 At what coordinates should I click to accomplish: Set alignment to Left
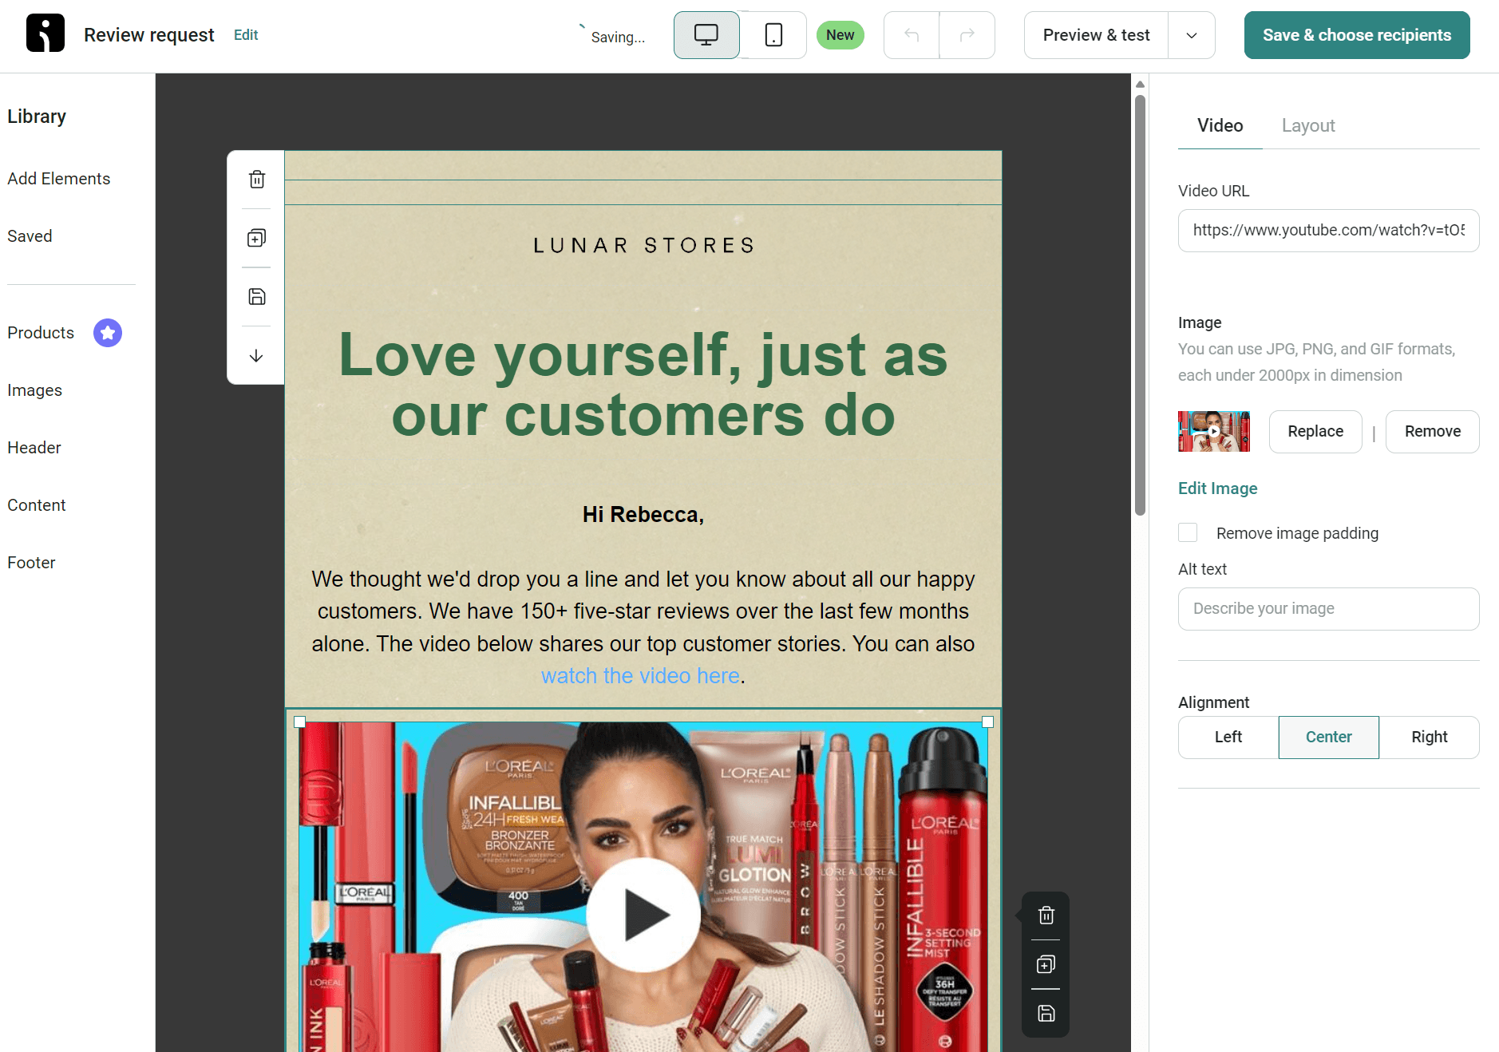pos(1228,738)
